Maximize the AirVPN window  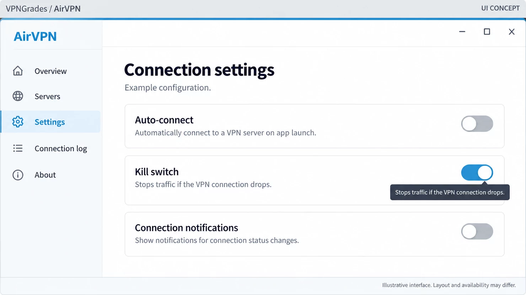(487, 32)
